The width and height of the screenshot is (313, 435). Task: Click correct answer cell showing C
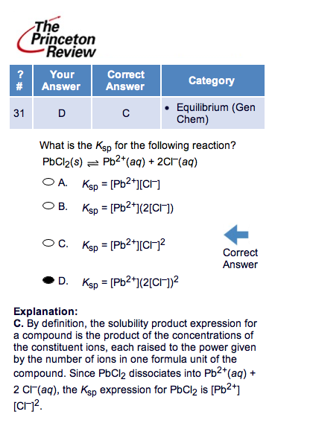(x=126, y=113)
